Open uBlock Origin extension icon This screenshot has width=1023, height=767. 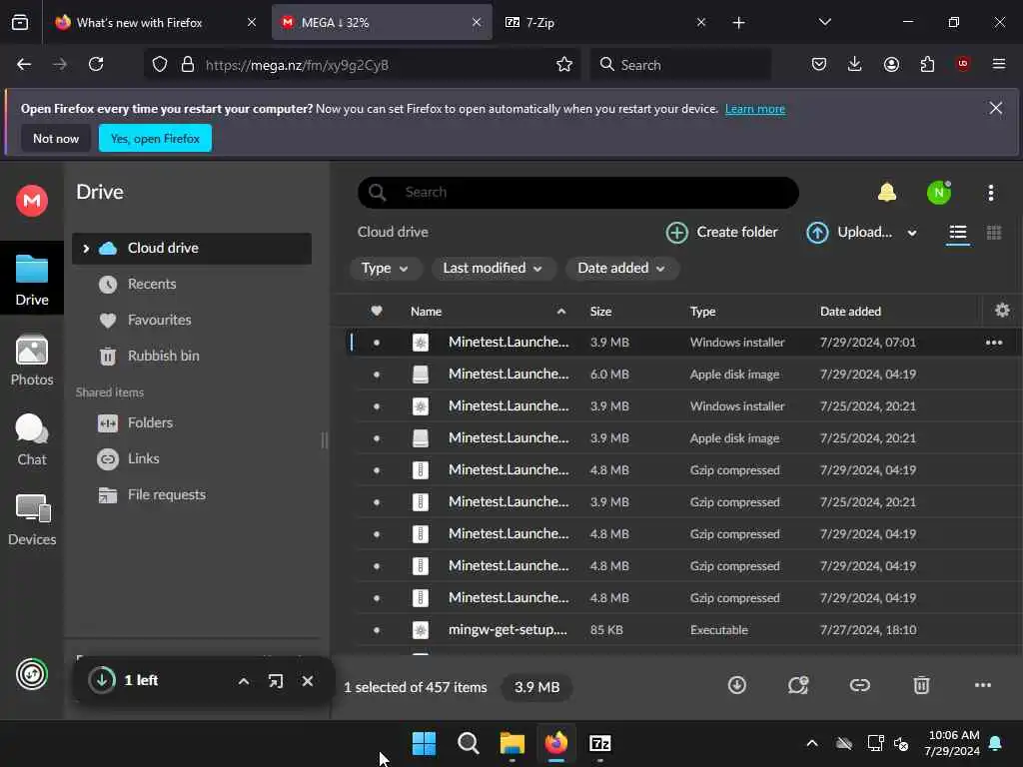pos(963,64)
